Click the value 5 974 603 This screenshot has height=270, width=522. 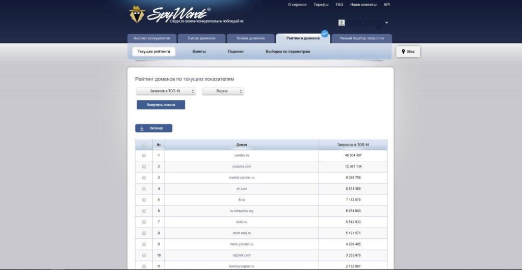tap(353, 211)
